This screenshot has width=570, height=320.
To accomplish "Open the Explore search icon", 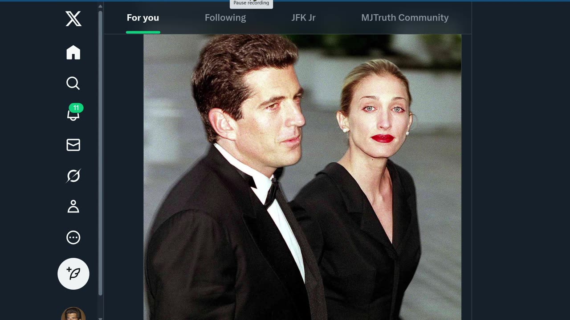I will 73,83.
